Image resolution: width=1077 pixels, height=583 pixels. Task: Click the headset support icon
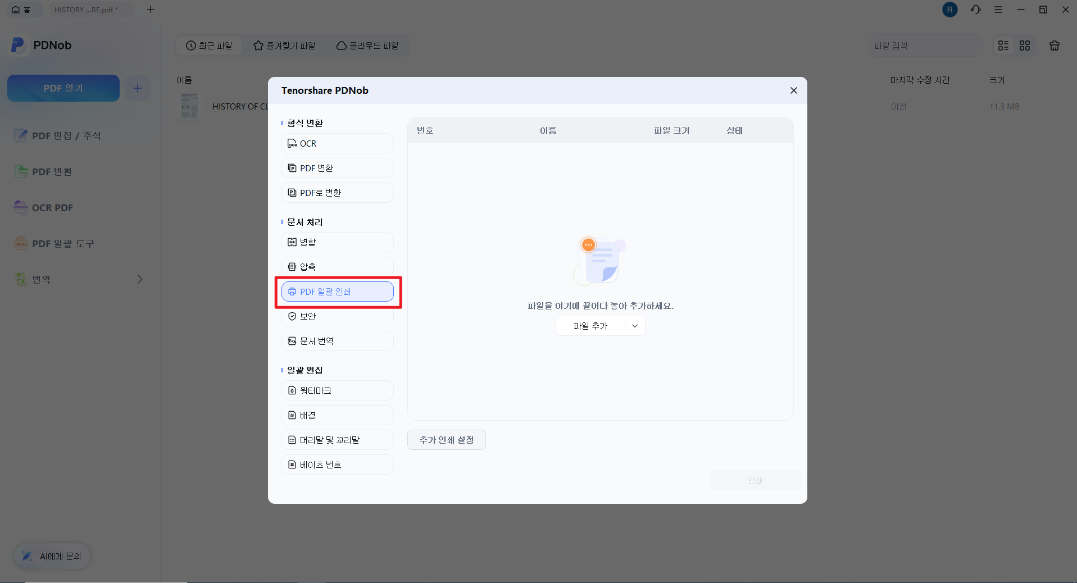coord(976,10)
